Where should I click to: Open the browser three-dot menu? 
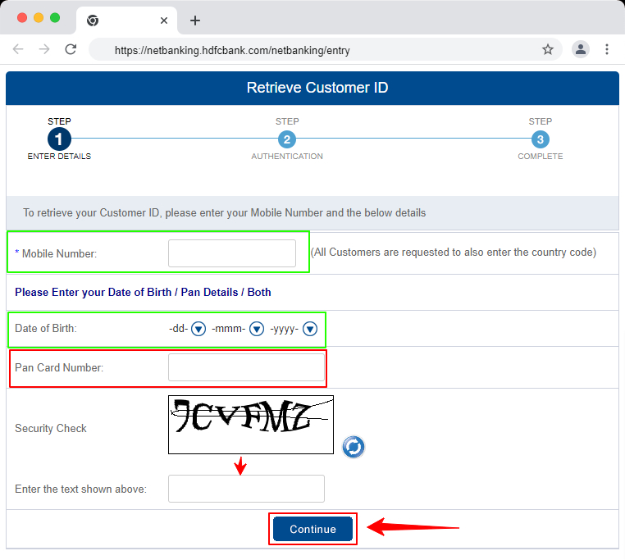point(607,49)
